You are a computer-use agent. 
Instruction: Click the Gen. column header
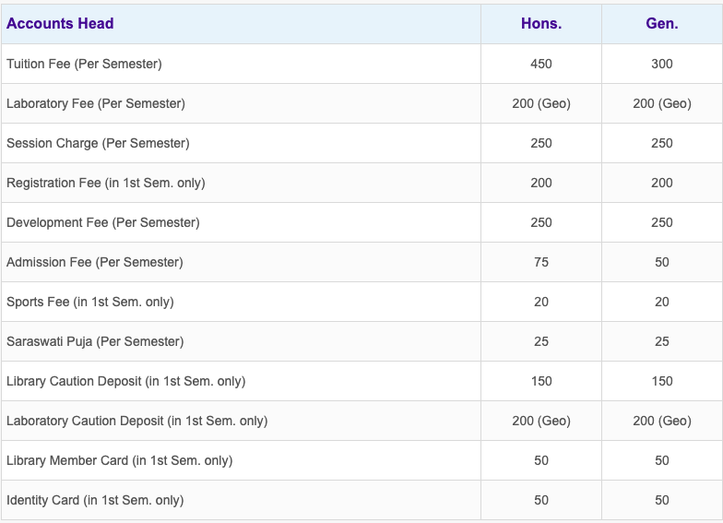[x=662, y=24]
